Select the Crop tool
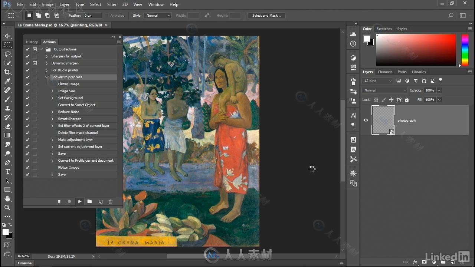The image size is (475, 267). coord(7,72)
